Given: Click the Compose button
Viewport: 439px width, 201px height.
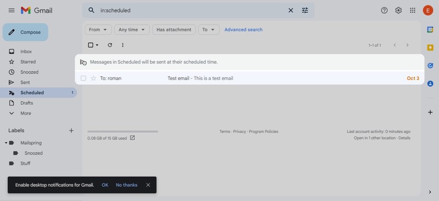Looking at the screenshot, I should [25, 32].
